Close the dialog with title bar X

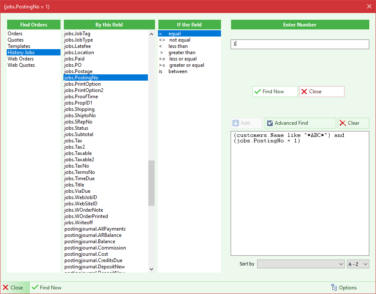coord(369,6)
